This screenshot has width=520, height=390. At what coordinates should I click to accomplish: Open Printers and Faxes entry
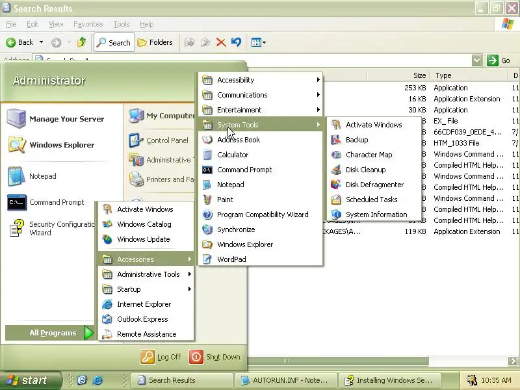(x=161, y=179)
